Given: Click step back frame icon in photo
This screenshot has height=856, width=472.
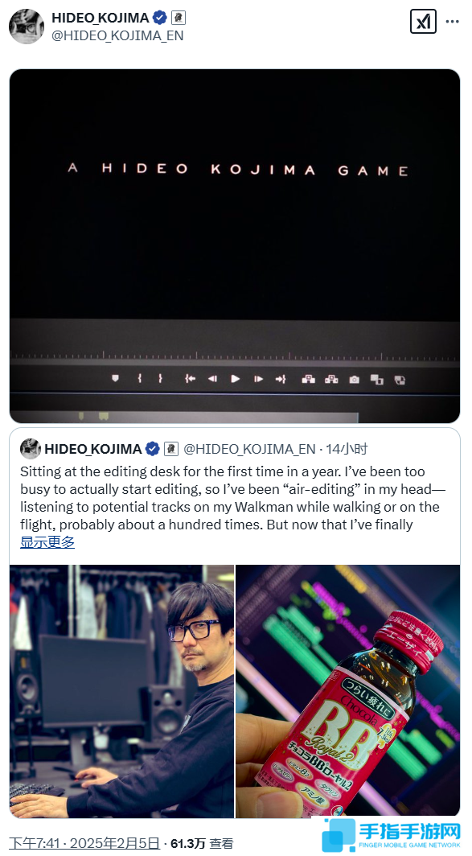Looking at the screenshot, I should coord(212,378).
